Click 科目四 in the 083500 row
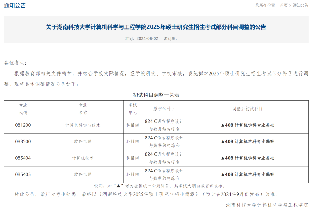The height and width of the screenshot is (208, 312). coord(133,142)
